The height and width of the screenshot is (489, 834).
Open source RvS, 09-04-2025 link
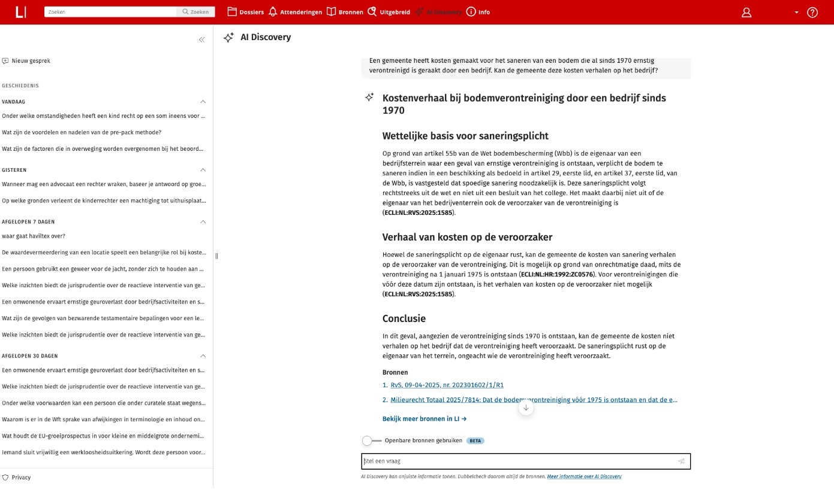[x=447, y=385]
